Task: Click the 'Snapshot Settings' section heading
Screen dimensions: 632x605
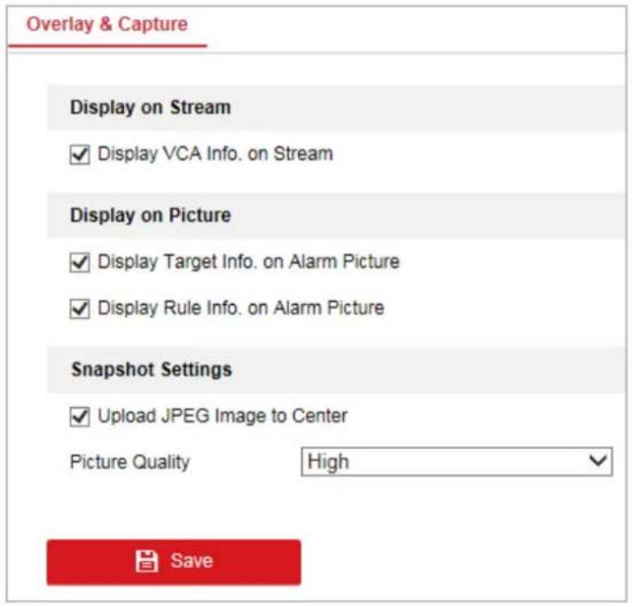Action: click(x=151, y=370)
